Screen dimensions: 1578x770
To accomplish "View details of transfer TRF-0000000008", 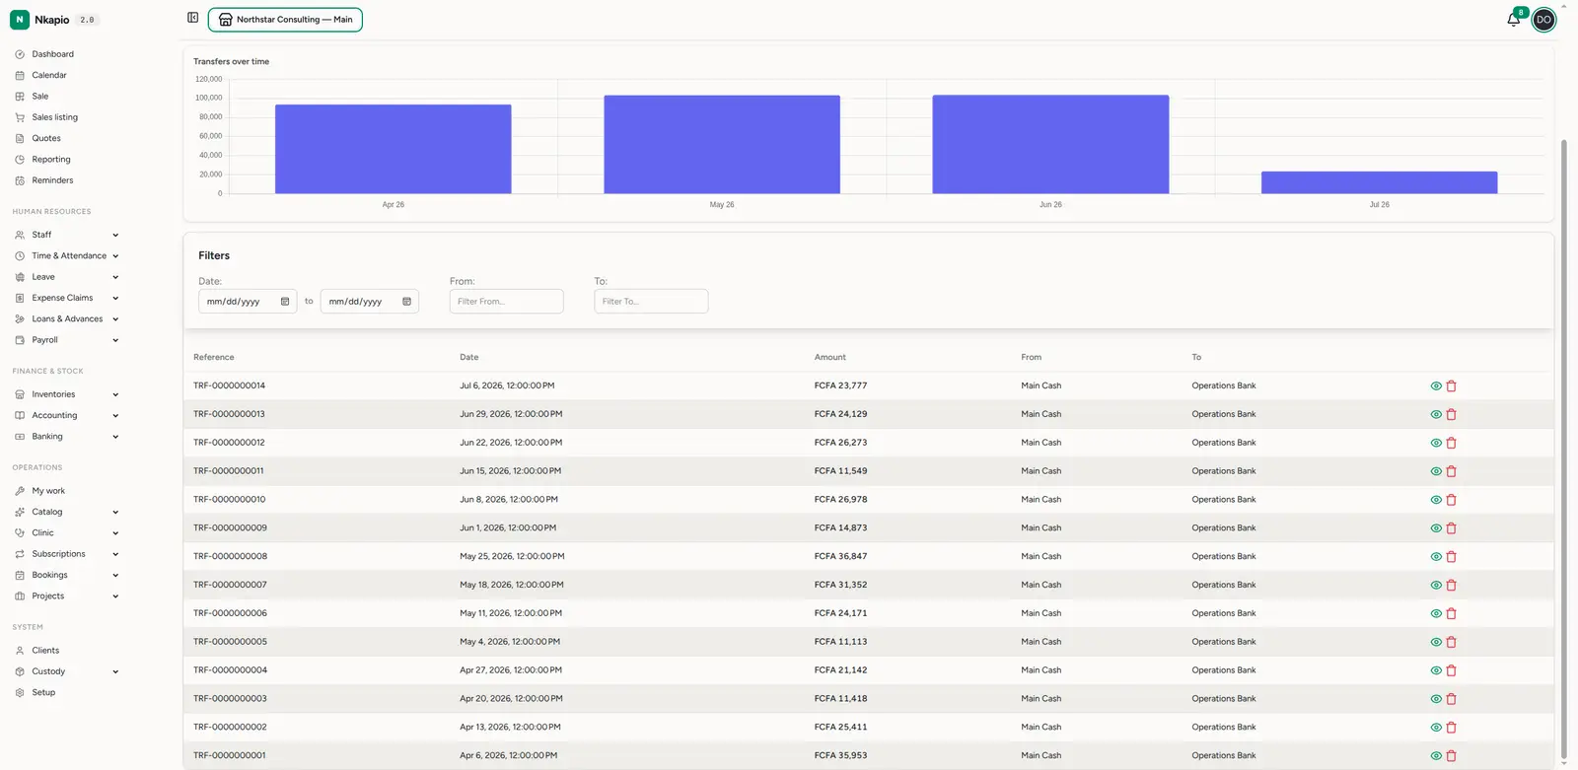I will pyautogui.click(x=1436, y=557).
